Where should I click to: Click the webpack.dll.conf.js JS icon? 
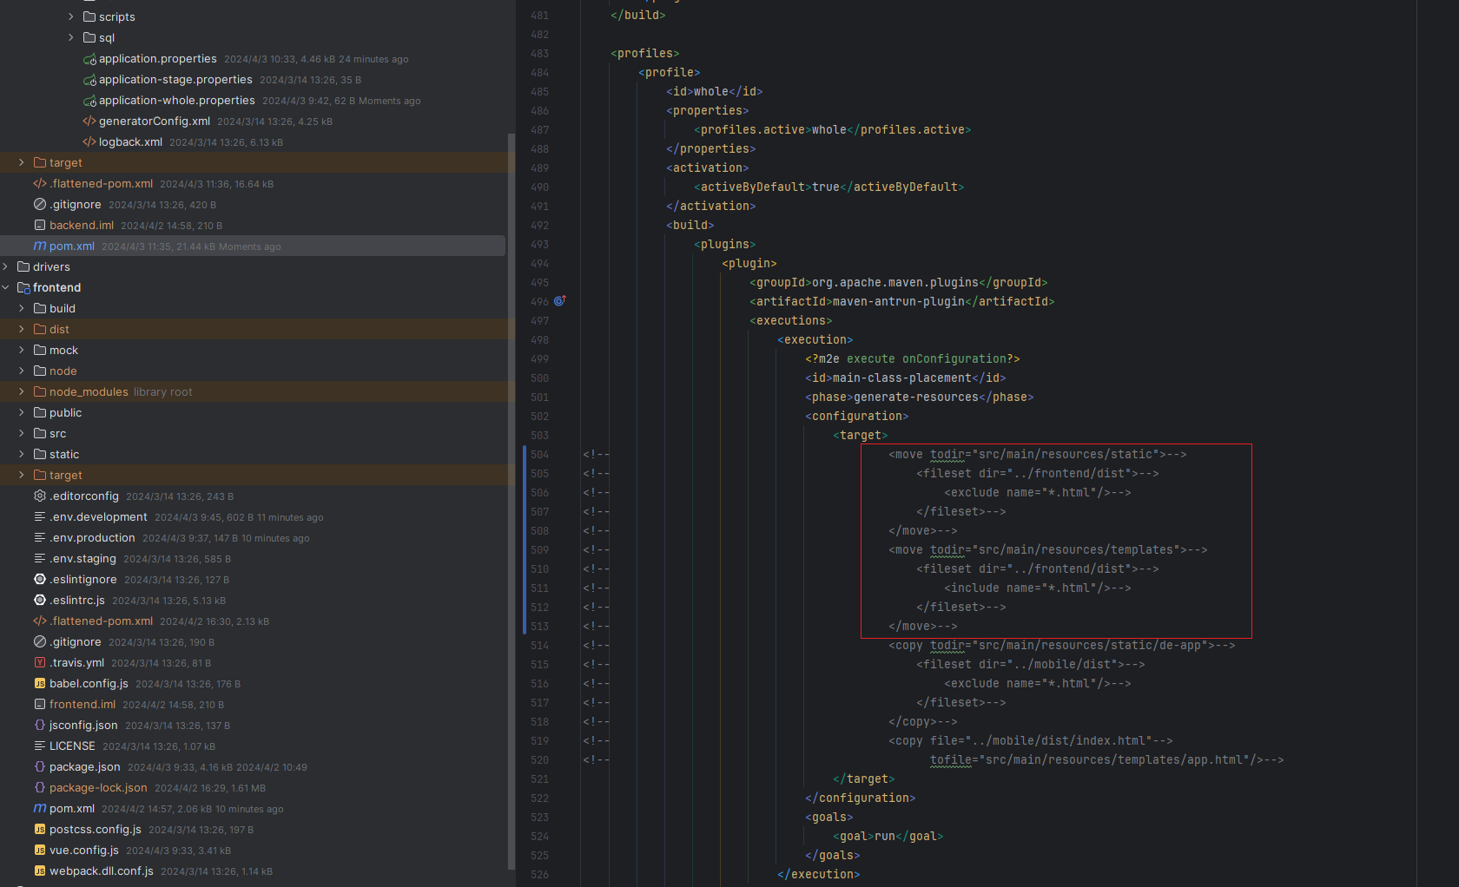40,871
